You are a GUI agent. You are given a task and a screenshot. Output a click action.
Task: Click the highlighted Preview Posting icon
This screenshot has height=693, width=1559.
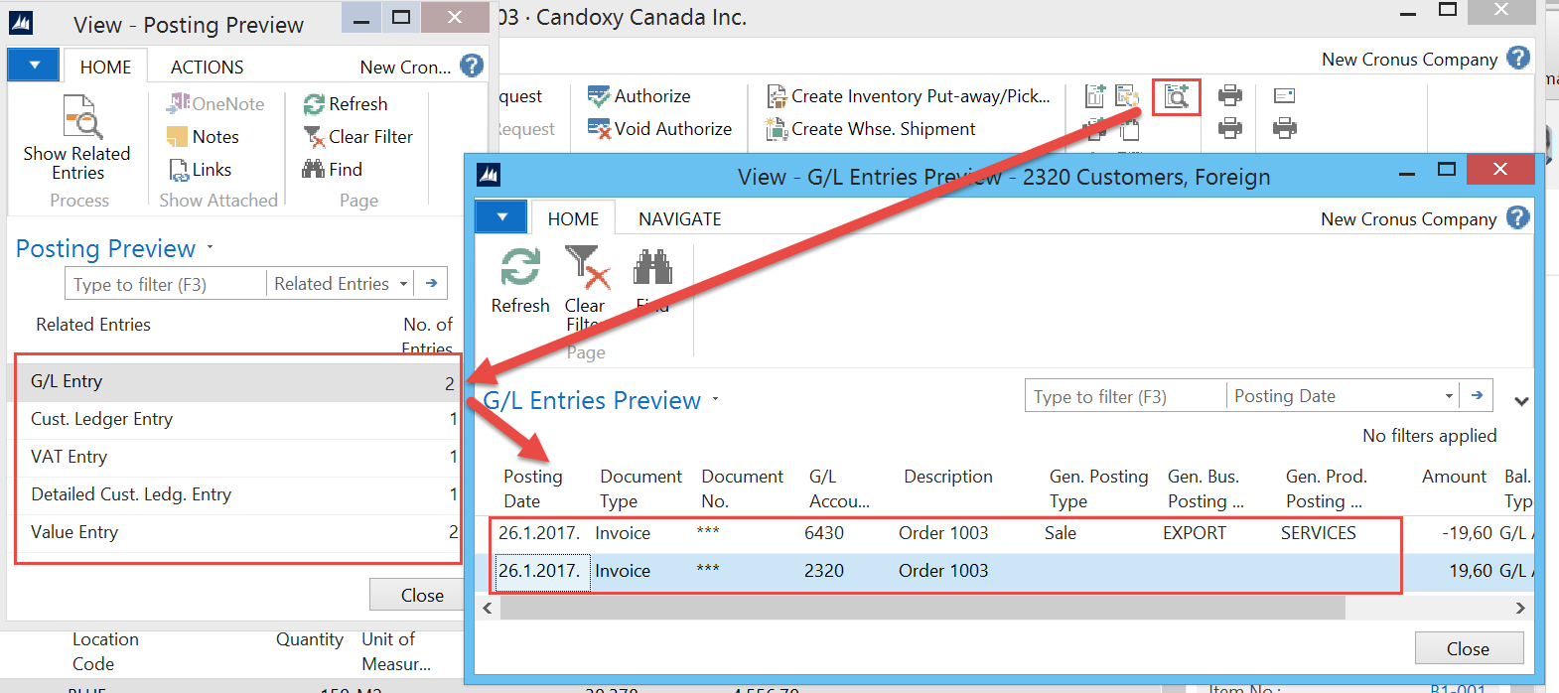[x=1176, y=96]
